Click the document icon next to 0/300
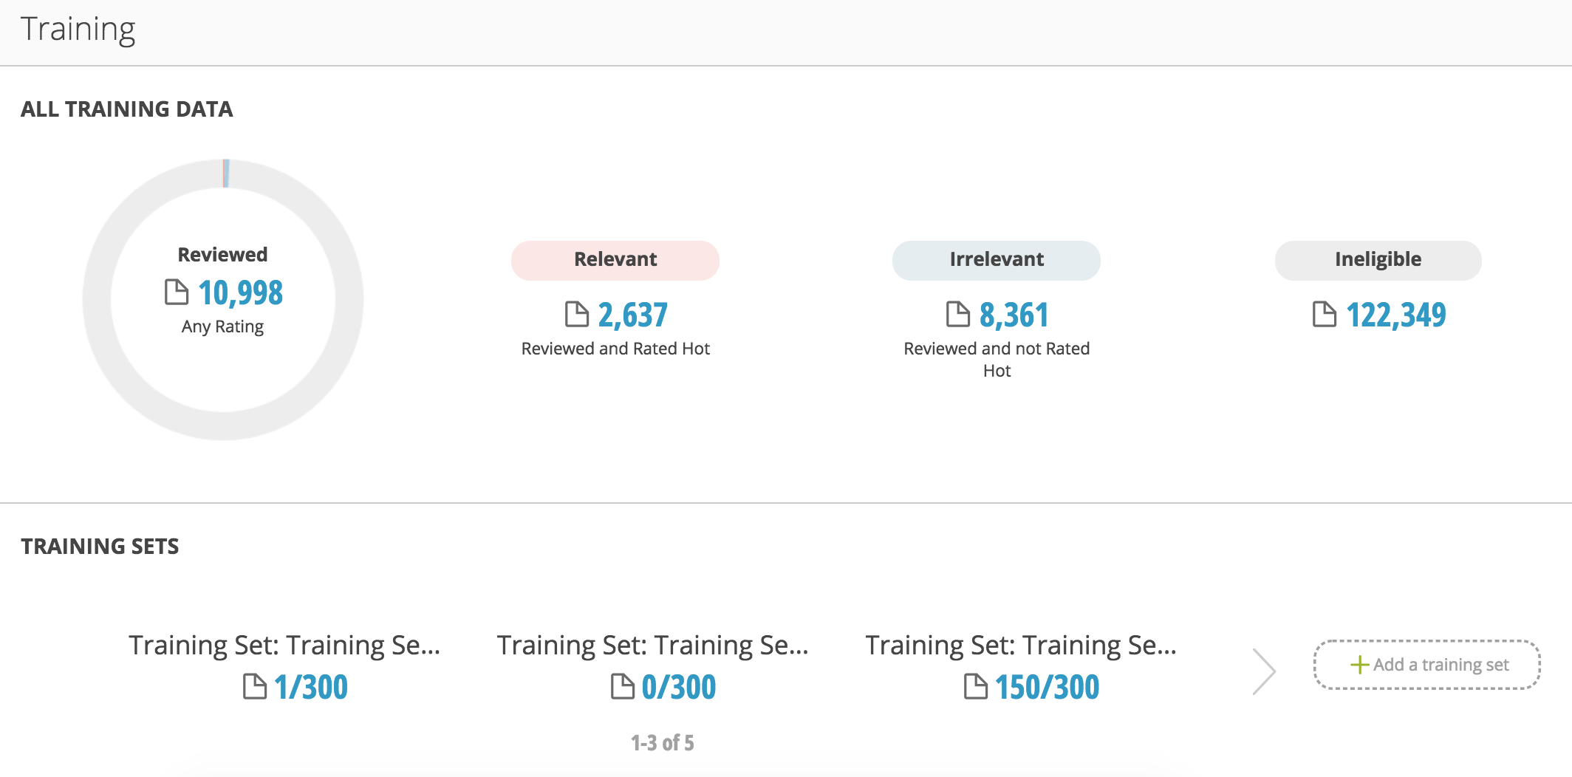The width and height of the screenshot is (1572, 777). [622, 687]
